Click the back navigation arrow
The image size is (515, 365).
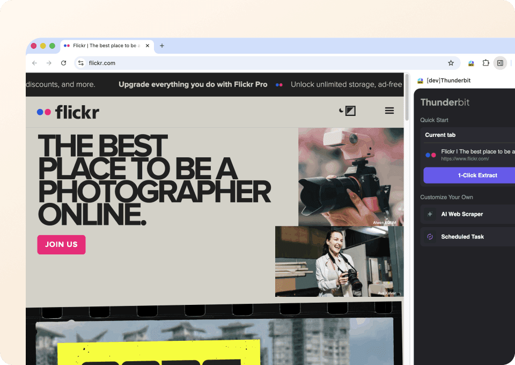click(34, 63)
